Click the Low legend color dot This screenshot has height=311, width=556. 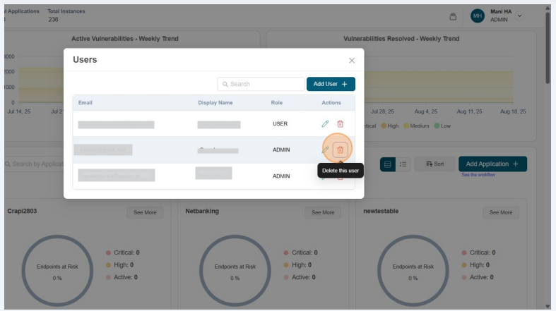[437, 126]
